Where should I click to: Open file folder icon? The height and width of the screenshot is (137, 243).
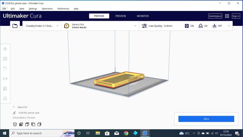point(15,26)
